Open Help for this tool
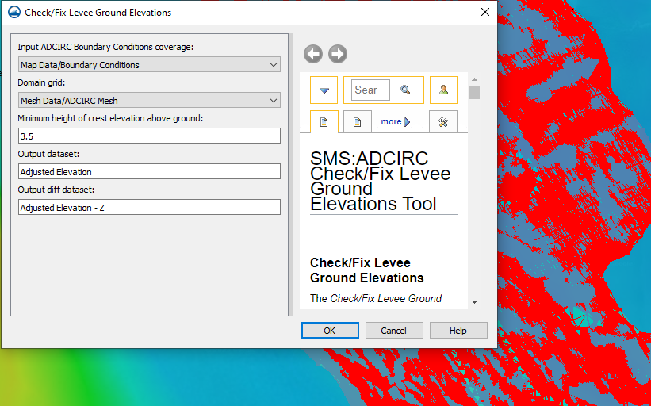The width and height of the screenshot is (651, 406). click(x=458, y=331)
